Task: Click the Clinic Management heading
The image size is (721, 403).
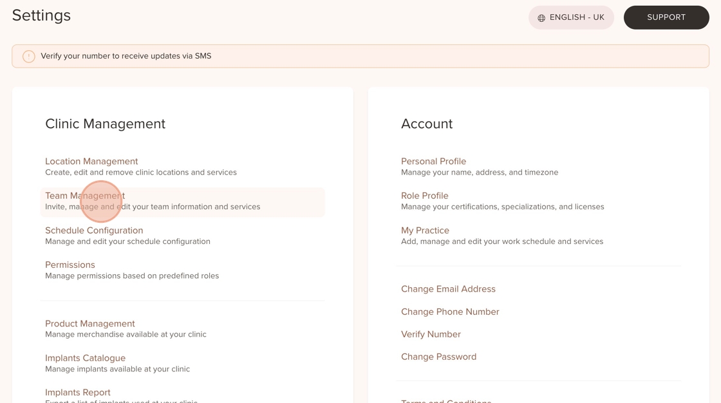Action: (x=105, y=124)
